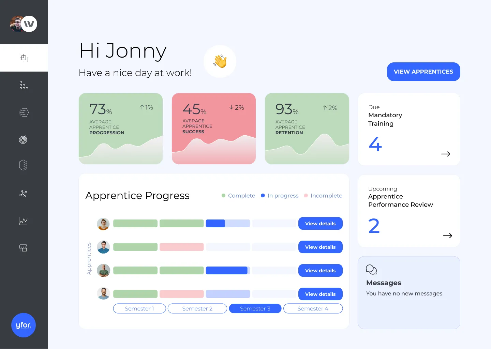The height and width of the screenshot is (349, 491).
Task: Click the blue in-progress segment of the top progress bar
Action: pos(214,223)
